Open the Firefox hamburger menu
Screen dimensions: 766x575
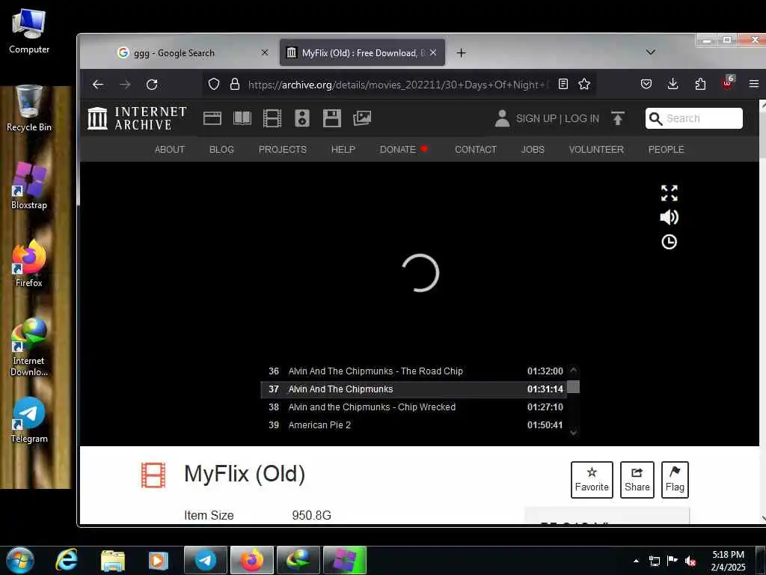(754, 84)
